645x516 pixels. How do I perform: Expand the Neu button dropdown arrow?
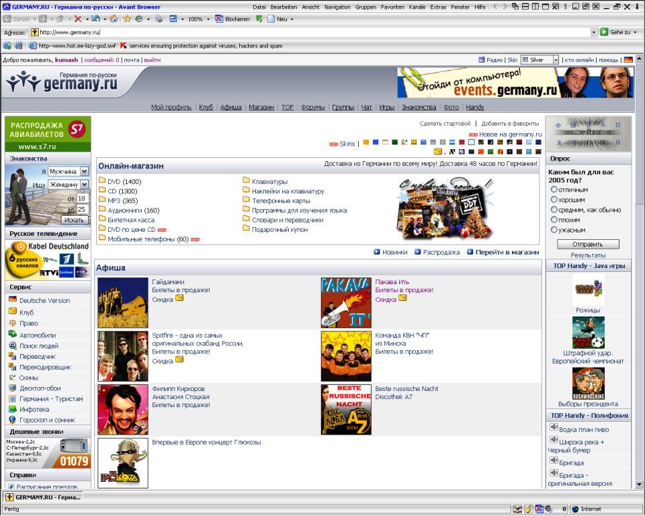click(x=292, y=19)
